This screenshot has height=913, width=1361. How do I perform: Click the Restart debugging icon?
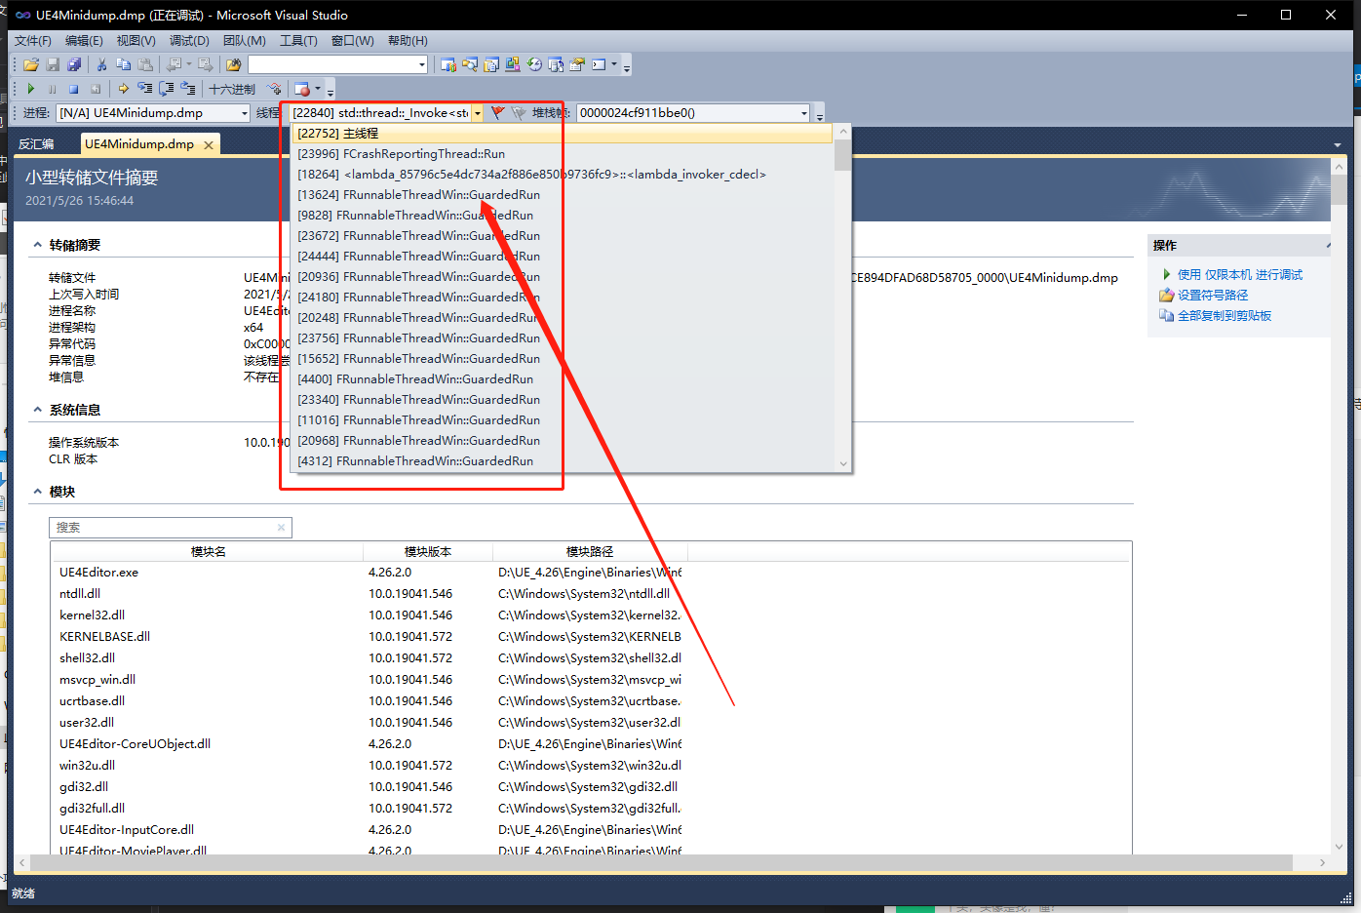(x=96, y=89)
